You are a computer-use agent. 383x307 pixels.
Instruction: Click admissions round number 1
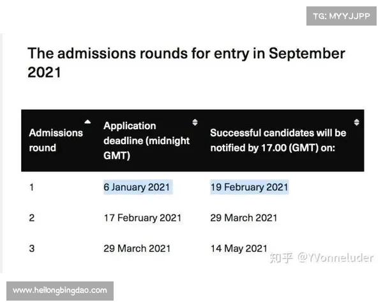click(31, 187)
